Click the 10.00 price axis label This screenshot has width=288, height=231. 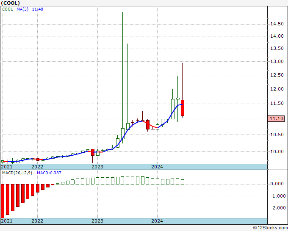pos(277,151)
